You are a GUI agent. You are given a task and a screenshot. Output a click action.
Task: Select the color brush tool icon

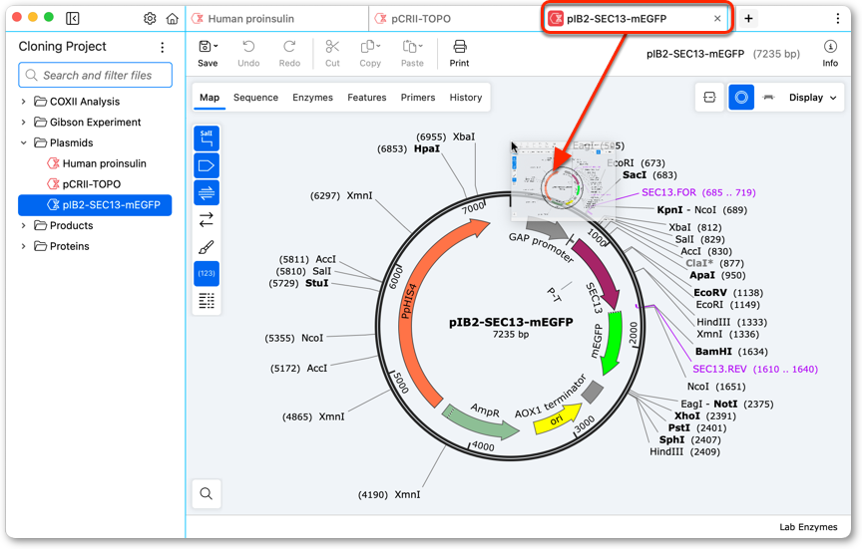point(207,247)
